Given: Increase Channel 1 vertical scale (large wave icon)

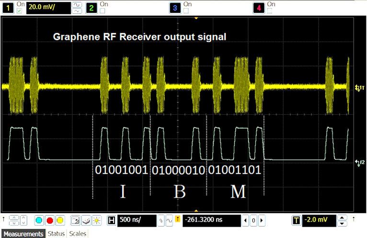Looking at the screenshot, I should (x=77, y=5).
